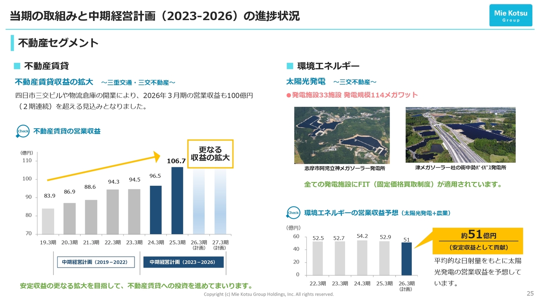Viewport: 538px width, 302px height.
Task: Click the Check magnifier icon beside 環境エネルギーの営業収益予想
Action: [293, 213]
